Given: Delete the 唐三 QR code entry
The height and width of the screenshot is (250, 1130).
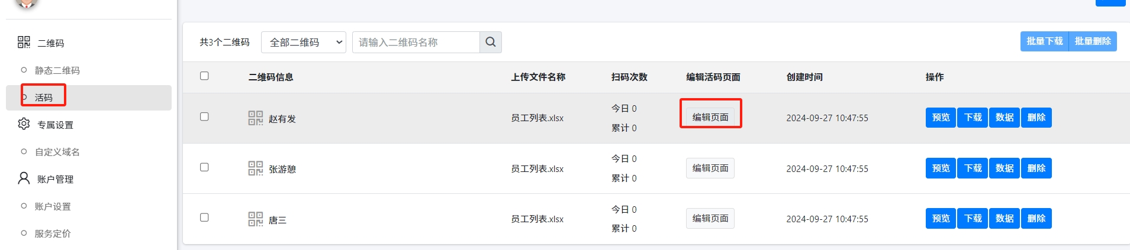Looking at the screenshot, I should coord(1036,219).
